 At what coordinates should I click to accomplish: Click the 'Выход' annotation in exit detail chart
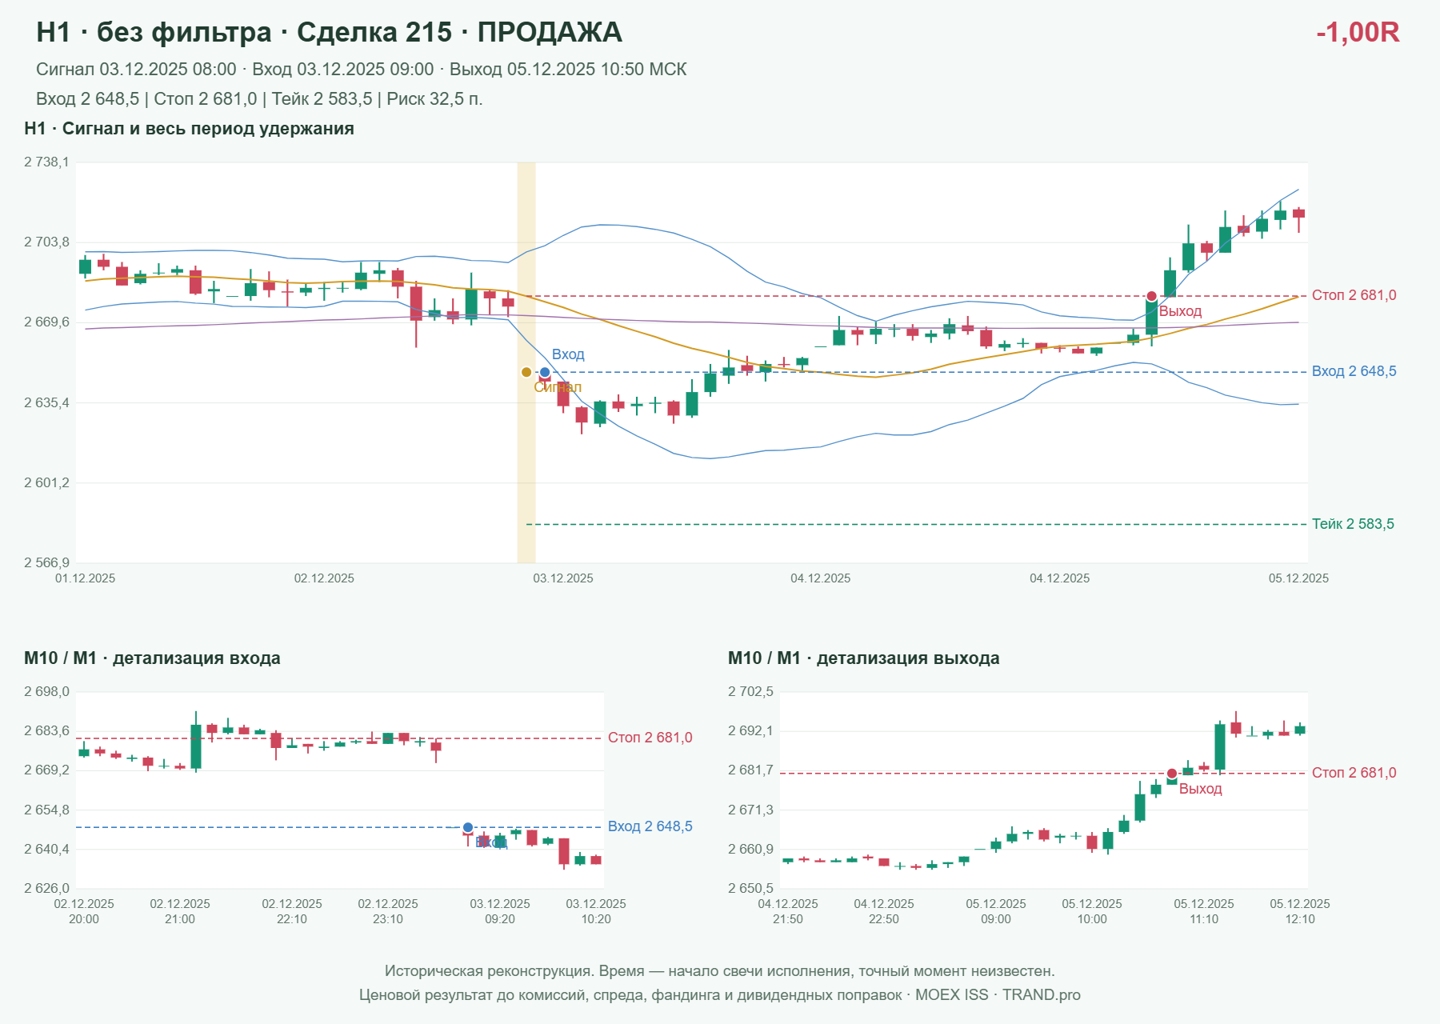pyautogui.click(x=1200, y=789)
